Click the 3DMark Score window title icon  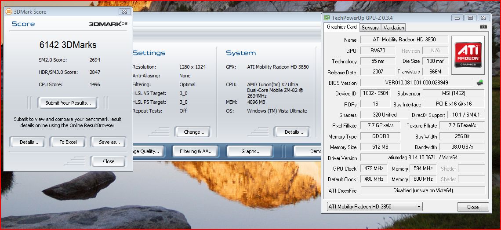pos(9,11)
